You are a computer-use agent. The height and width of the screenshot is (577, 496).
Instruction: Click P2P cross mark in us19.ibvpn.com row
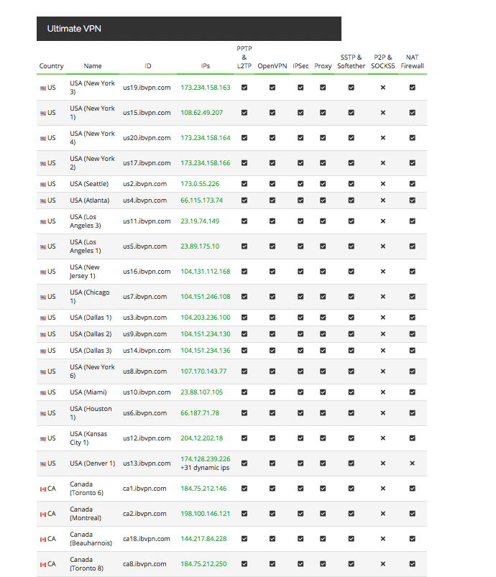383,88
